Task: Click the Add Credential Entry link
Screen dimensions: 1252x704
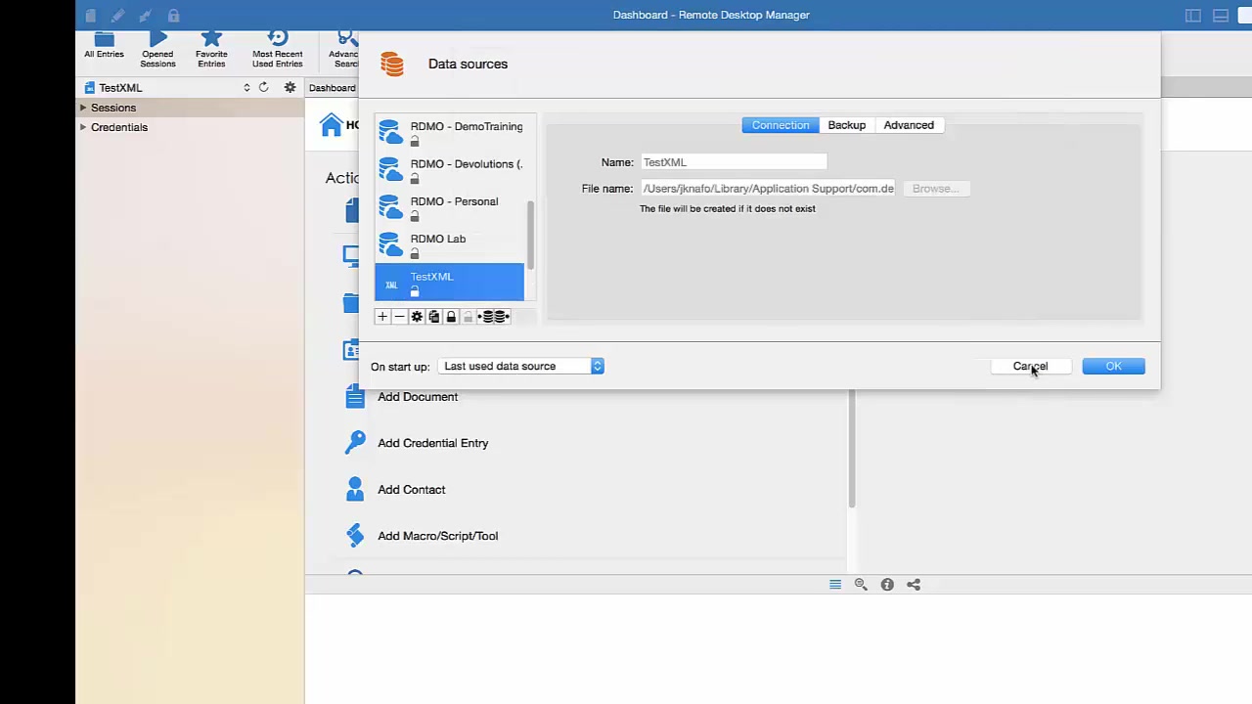Action: coord(433,443)
